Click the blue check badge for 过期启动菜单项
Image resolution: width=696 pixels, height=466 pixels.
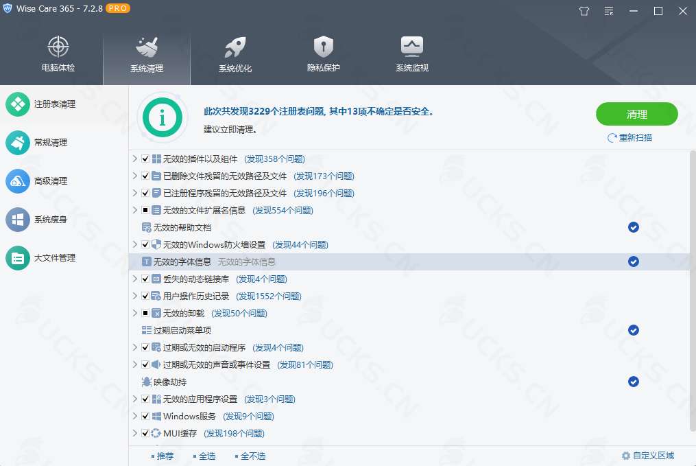[x=634, y=330]
